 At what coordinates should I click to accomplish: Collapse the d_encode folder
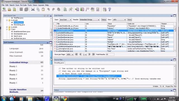tap(7, 20)
